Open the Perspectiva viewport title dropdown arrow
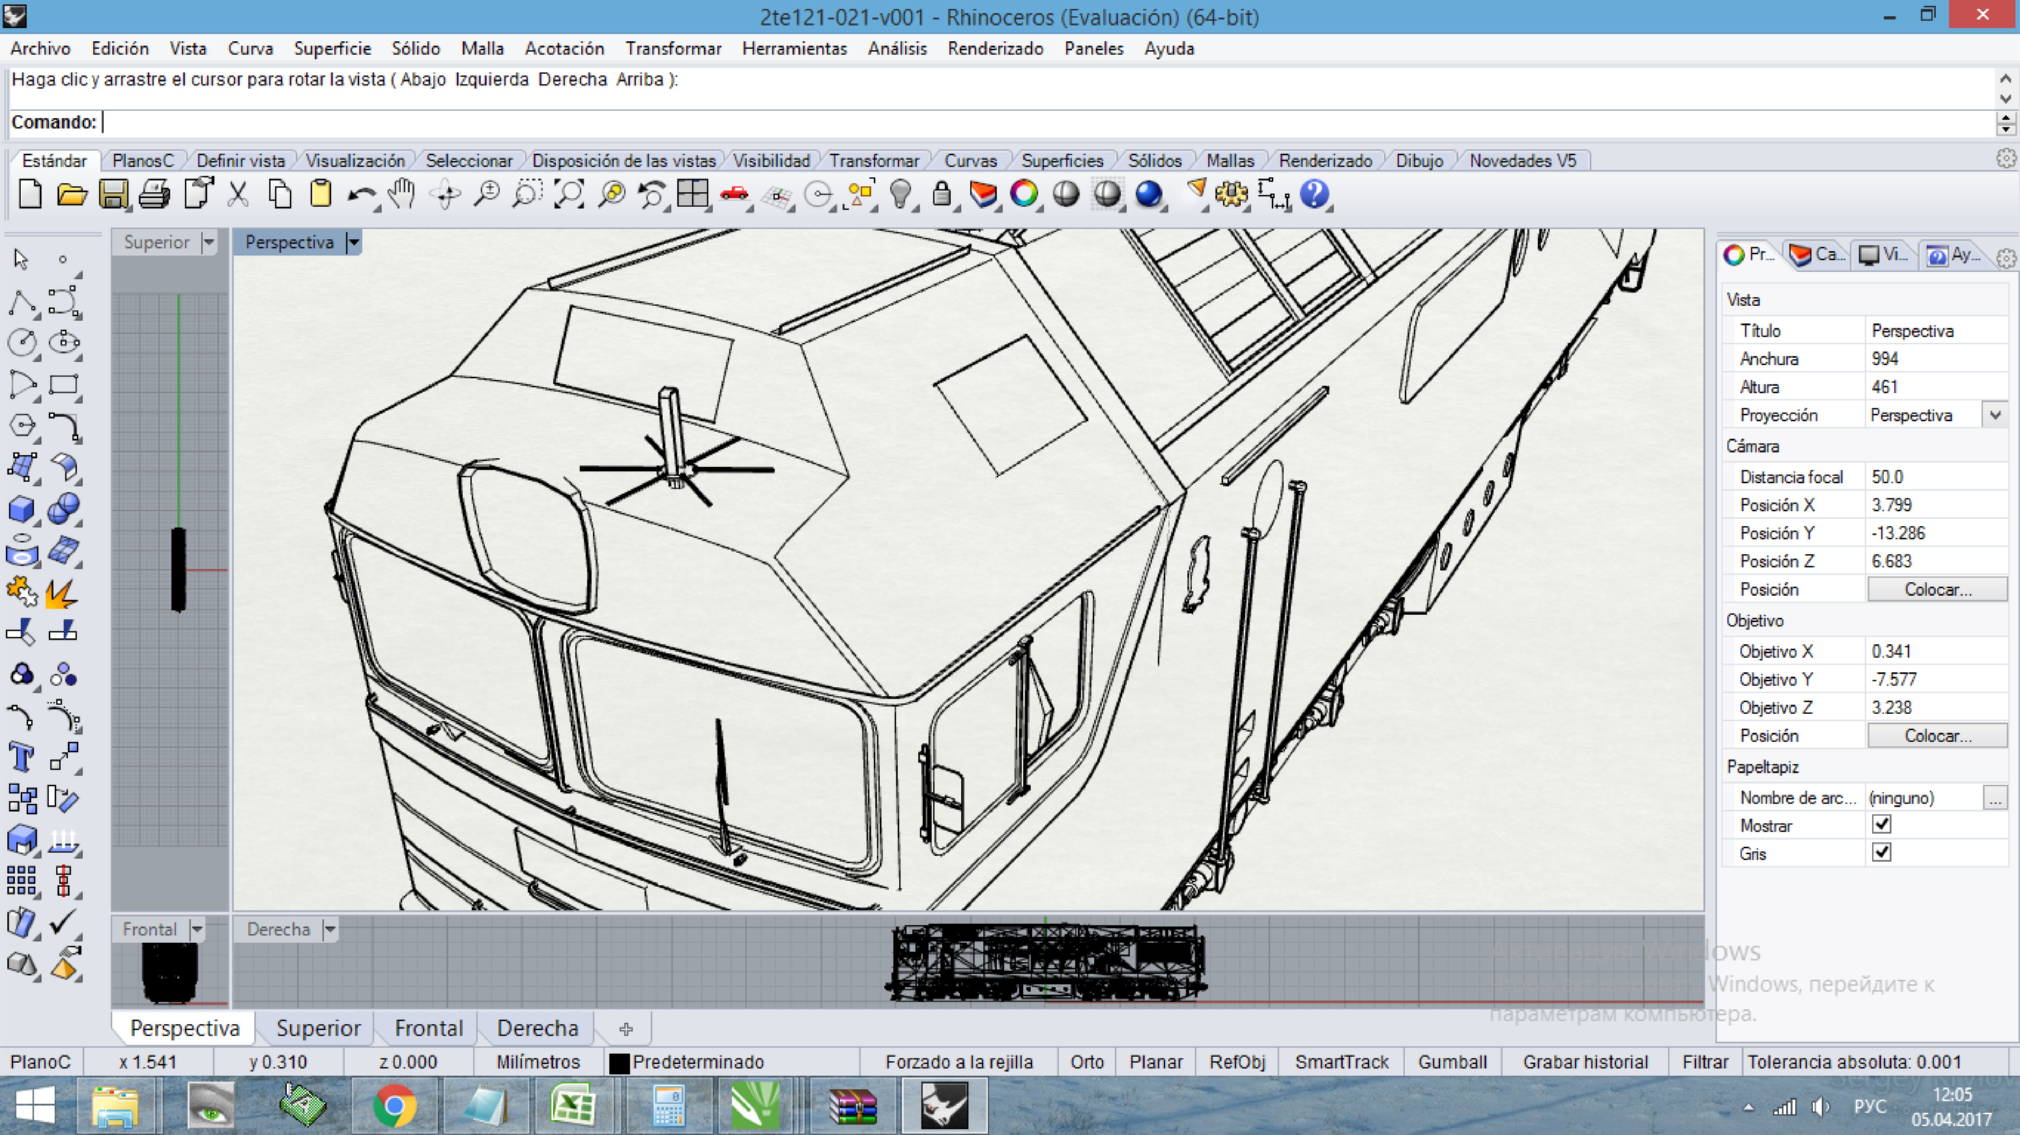Viewport: 2020px width, 1135px height. tap(354, 242)
